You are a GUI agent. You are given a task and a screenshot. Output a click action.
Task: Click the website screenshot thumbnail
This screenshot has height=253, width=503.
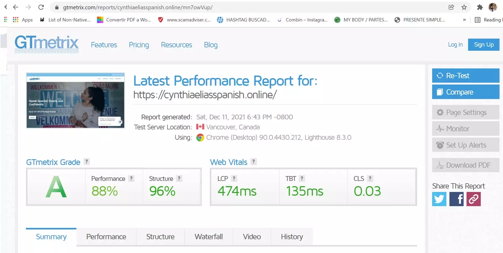tap(75, 100)
